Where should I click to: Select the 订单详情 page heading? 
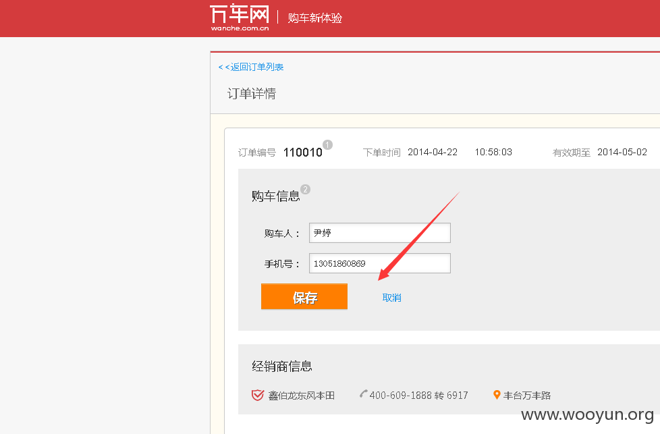[x=252, y=93]
